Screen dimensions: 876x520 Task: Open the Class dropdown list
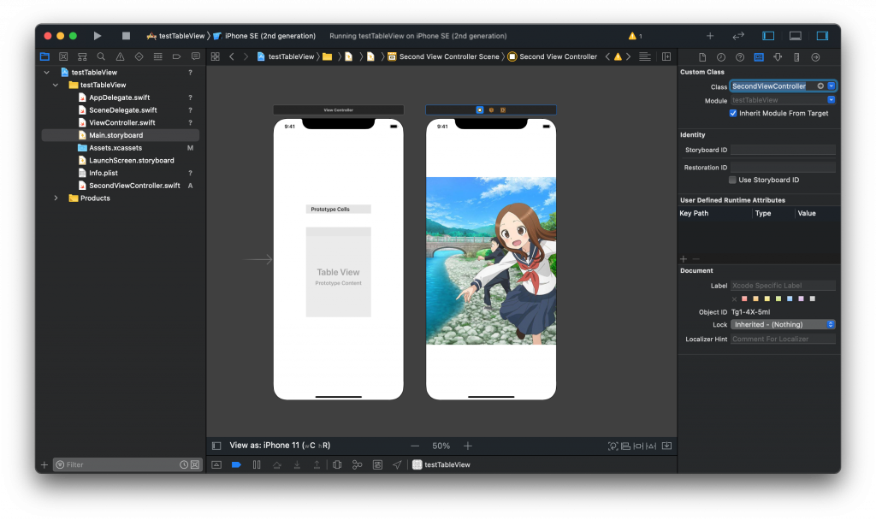coord(832,86)
